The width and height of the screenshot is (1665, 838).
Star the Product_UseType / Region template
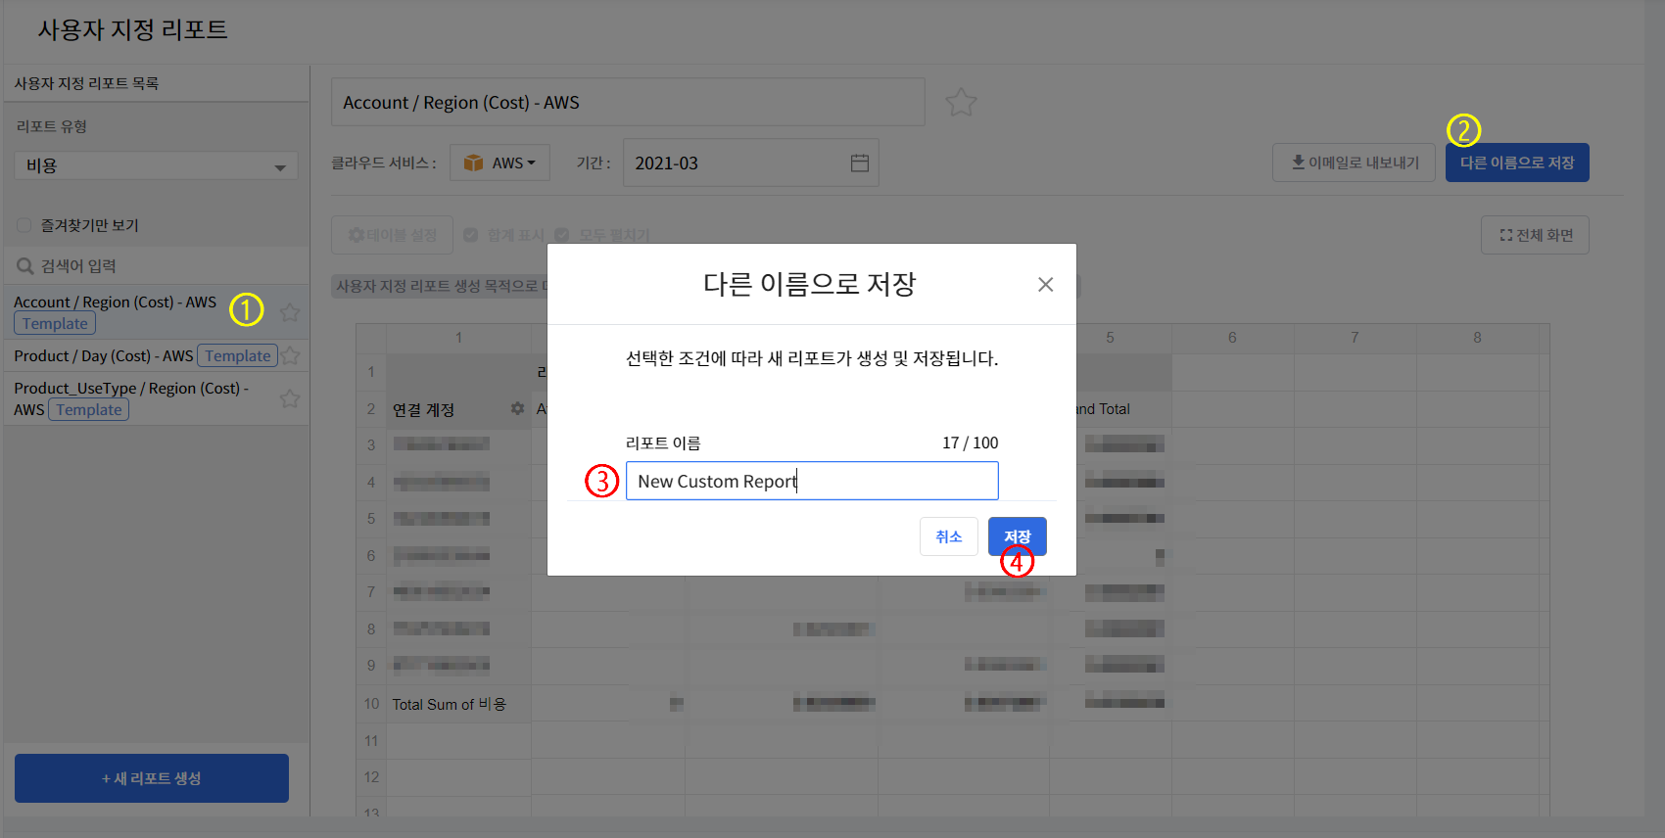[x=290, y=398]
